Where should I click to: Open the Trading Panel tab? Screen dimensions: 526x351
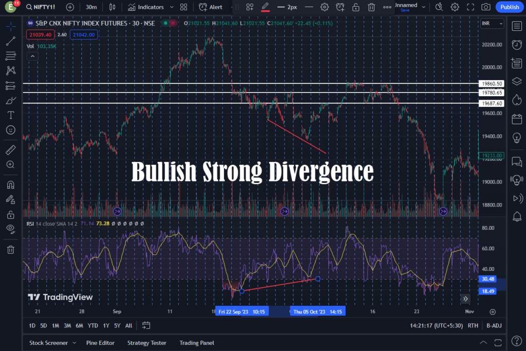point(197,343)
